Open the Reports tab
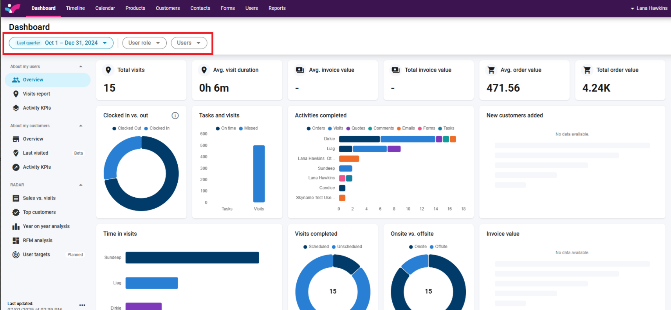The height and width of the screenshot is (310, 671). 277,8
